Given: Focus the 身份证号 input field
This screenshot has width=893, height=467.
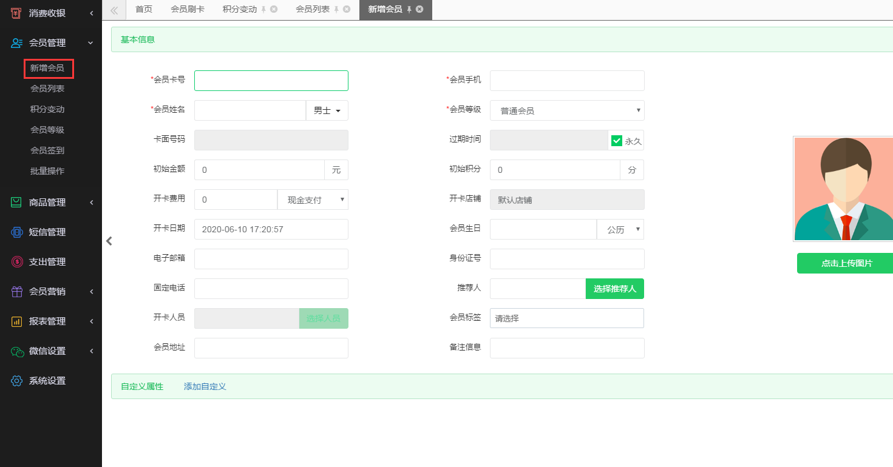Looking at the screenshot, I should [x=567, y=259].
